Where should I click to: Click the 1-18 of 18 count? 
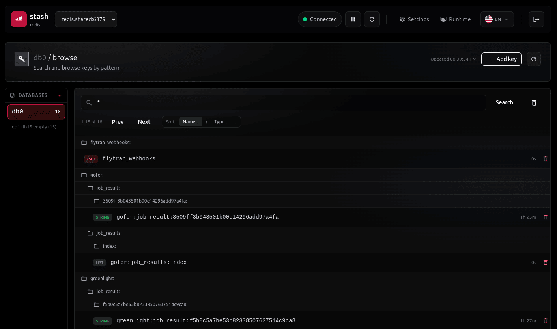[x=92, y=122]
